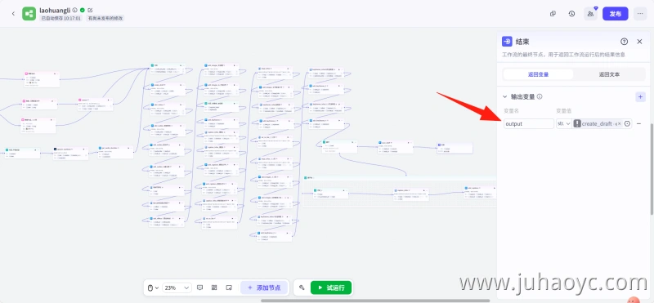
Task: Open the mouse interaction mode dropdown
Action: 154,287
